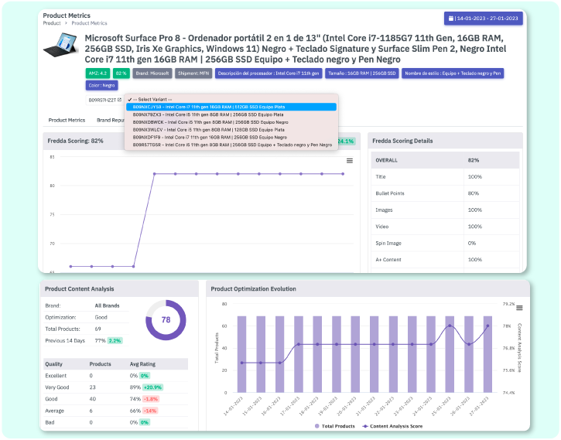Click the Excellent quality row

point(115,376)
